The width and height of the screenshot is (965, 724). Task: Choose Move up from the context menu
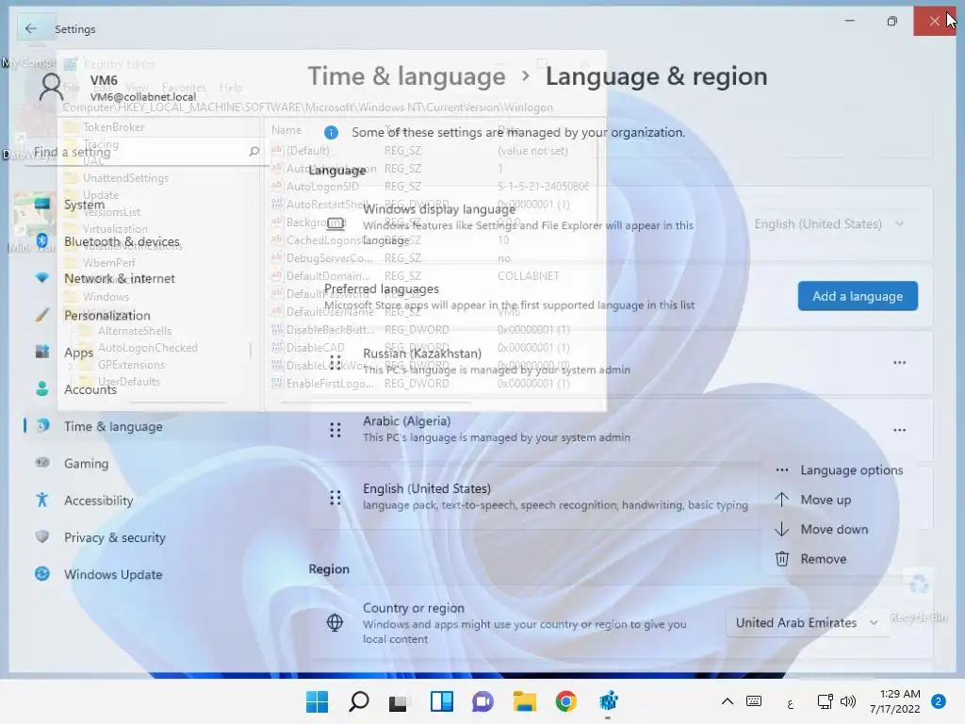[838, 500]
